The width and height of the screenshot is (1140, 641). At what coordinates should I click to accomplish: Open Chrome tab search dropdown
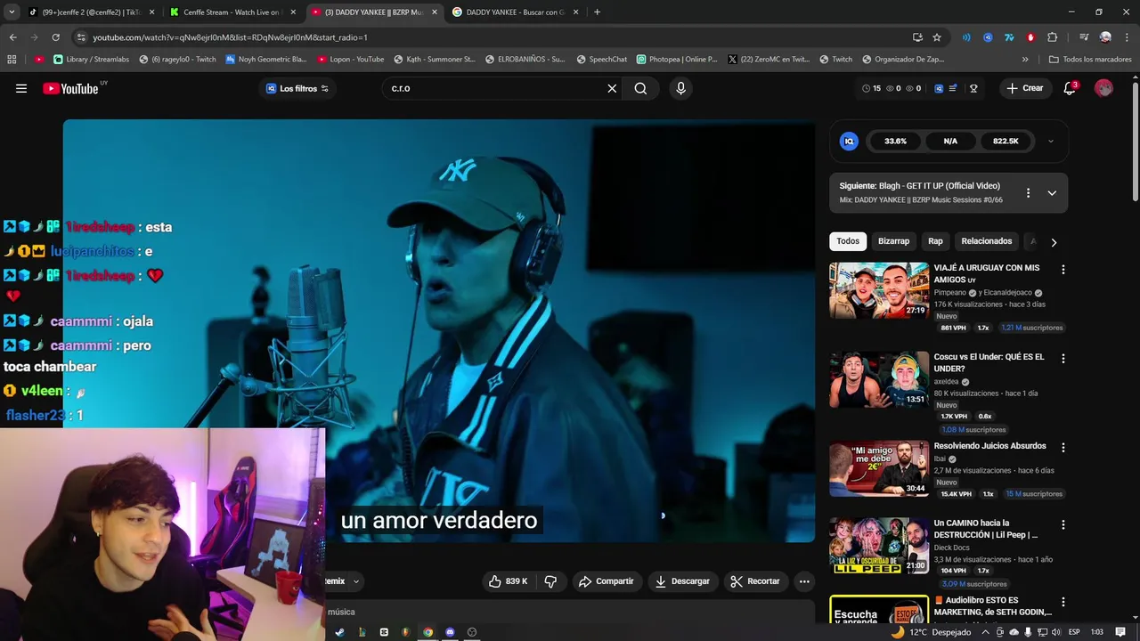click(x=12, y=12)
